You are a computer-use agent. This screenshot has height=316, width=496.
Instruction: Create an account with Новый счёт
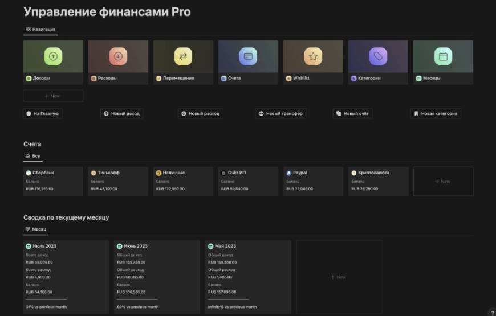pos(352,113)
